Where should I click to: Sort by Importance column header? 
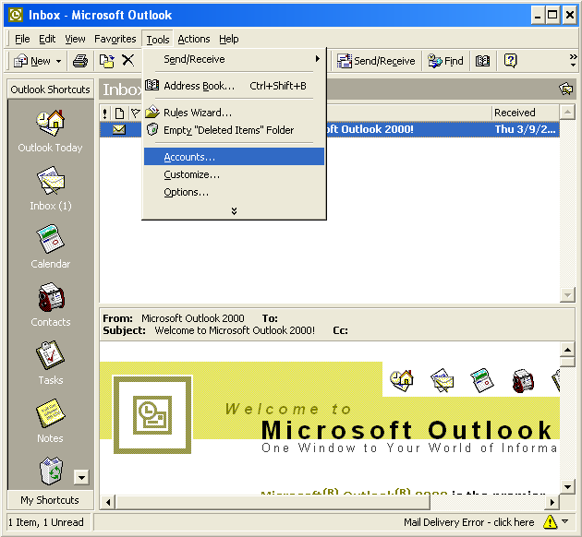pyautogui.click(x=105, y=113)
